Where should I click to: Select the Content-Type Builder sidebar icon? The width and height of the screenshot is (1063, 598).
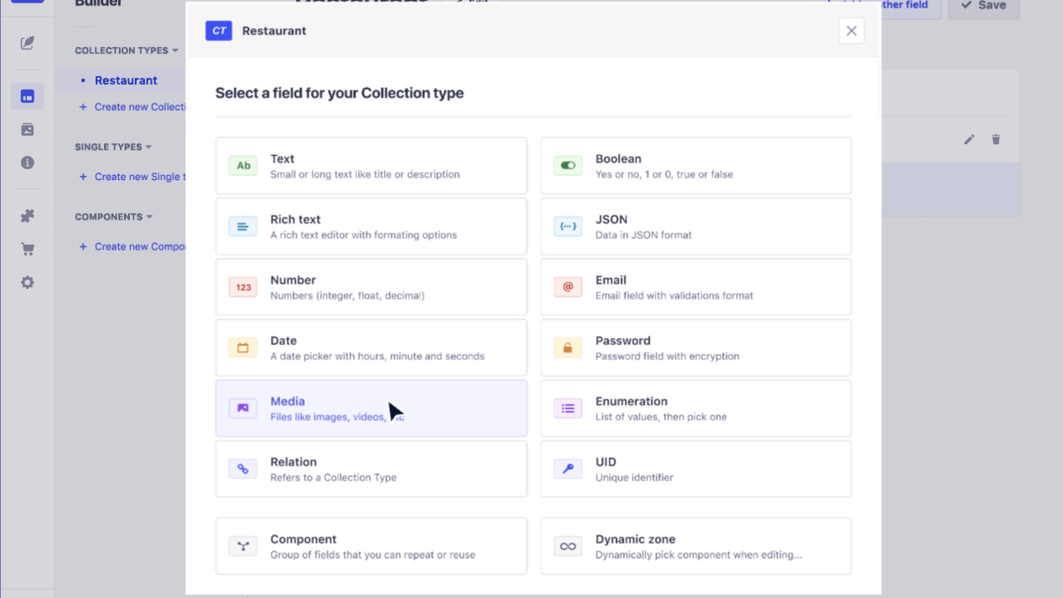tap(27, 95)
